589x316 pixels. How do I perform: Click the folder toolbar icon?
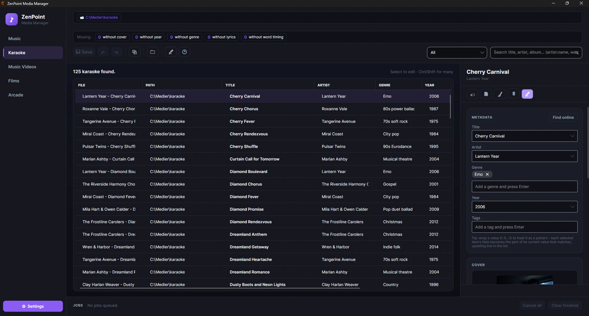[x=152, y=52]
